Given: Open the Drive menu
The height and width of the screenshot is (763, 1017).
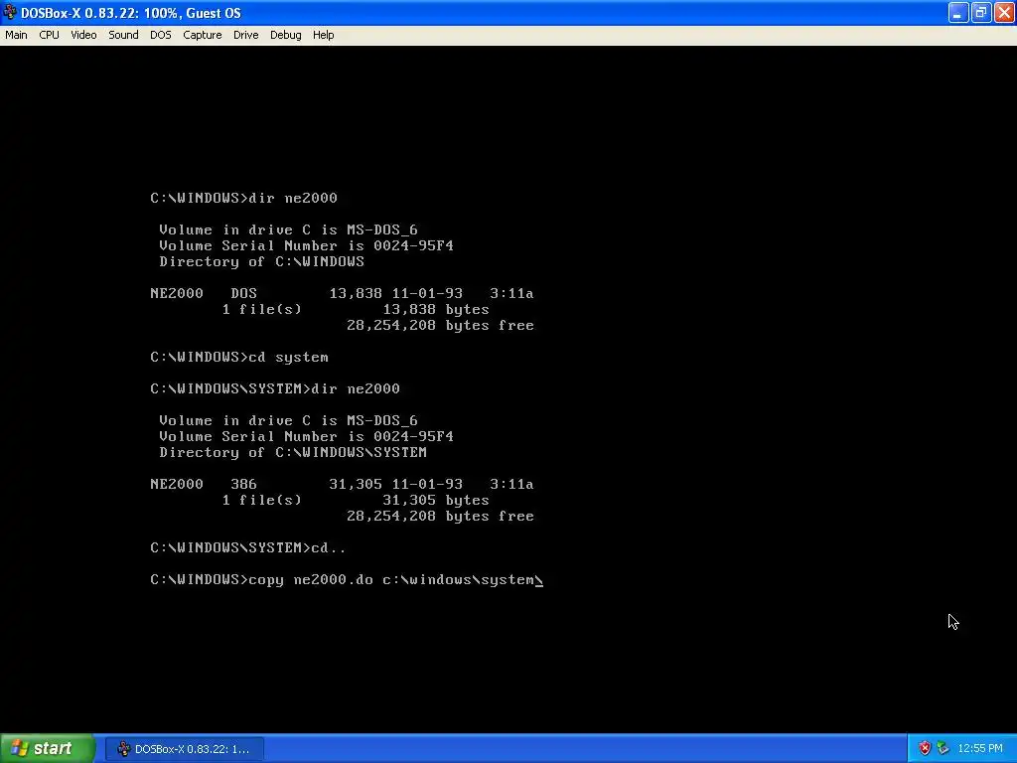Looking at the screenshot, I should pos(246,35).
